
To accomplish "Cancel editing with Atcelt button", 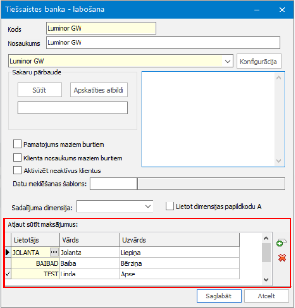I will (x=266, y=296).
